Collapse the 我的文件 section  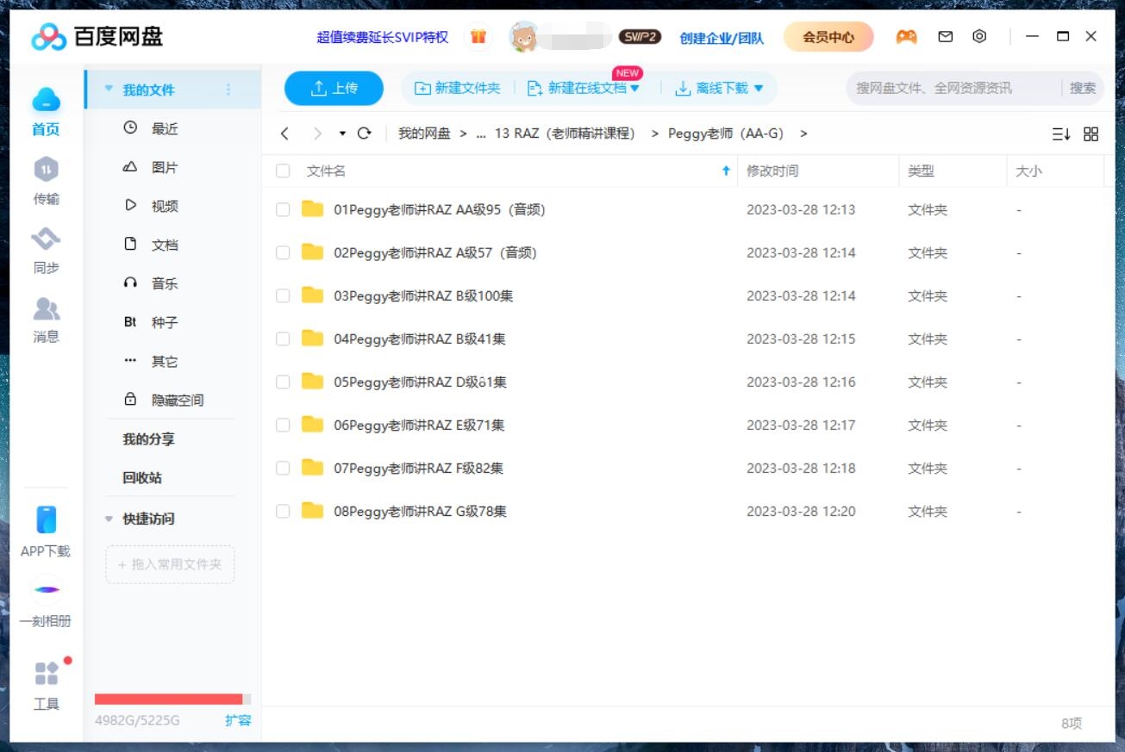(108, 88)
